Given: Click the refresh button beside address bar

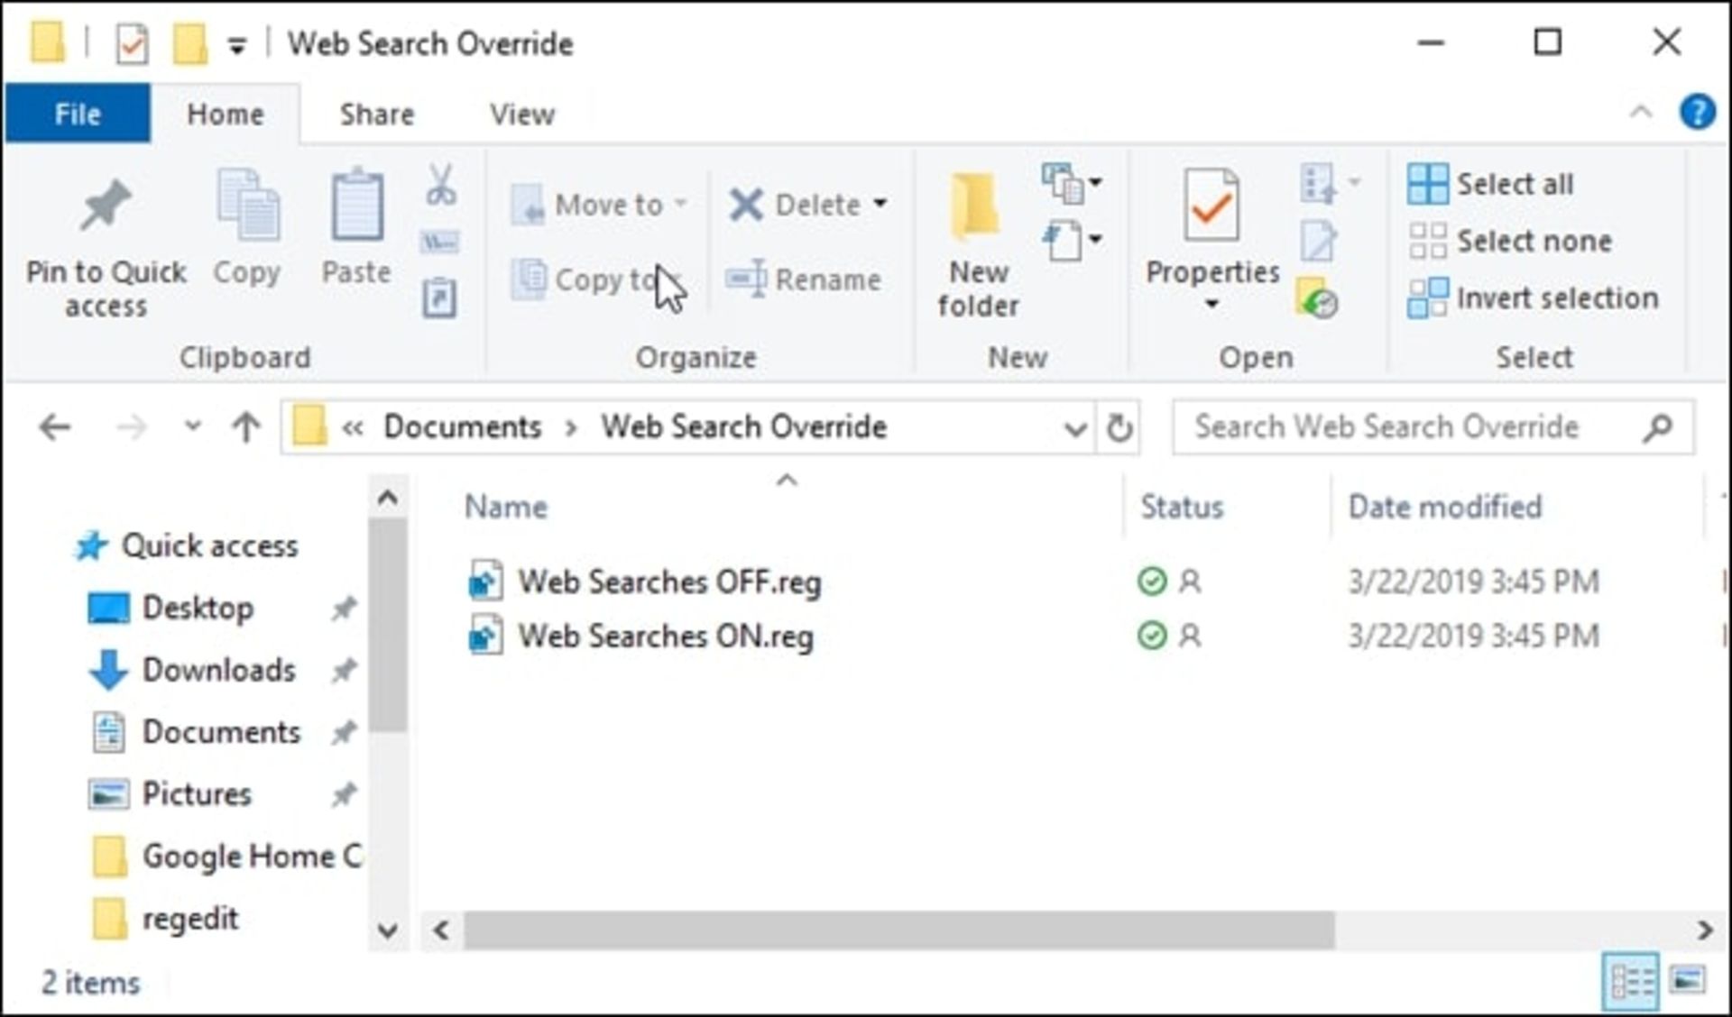Looking at the screenshot, I should [1119, 427].
